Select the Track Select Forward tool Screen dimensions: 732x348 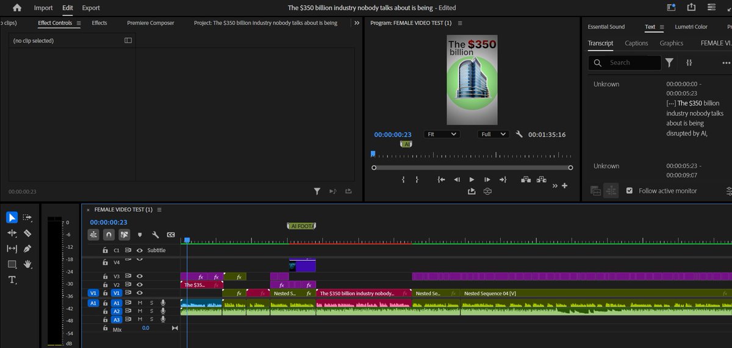pyautogui.click(x=27, y=217)
